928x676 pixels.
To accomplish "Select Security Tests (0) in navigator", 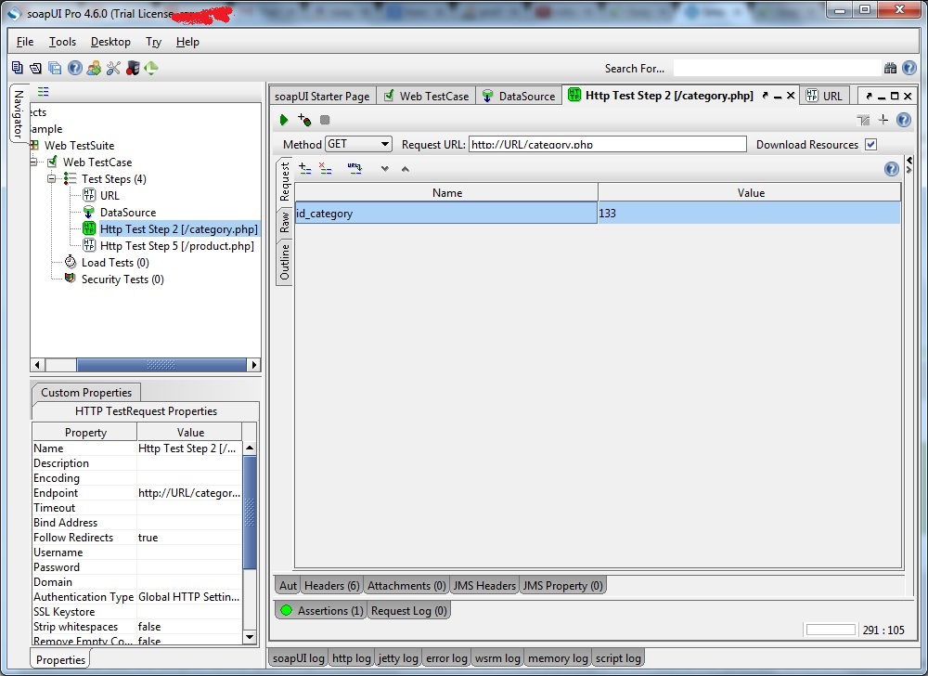I will (x=122, y=279).
